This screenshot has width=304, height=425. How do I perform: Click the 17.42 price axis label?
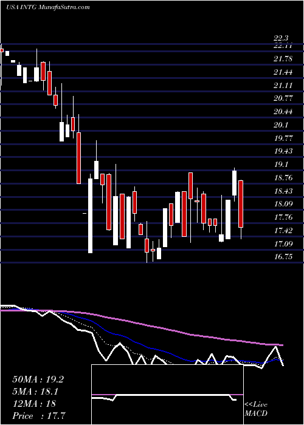click(x=283, y=231)
